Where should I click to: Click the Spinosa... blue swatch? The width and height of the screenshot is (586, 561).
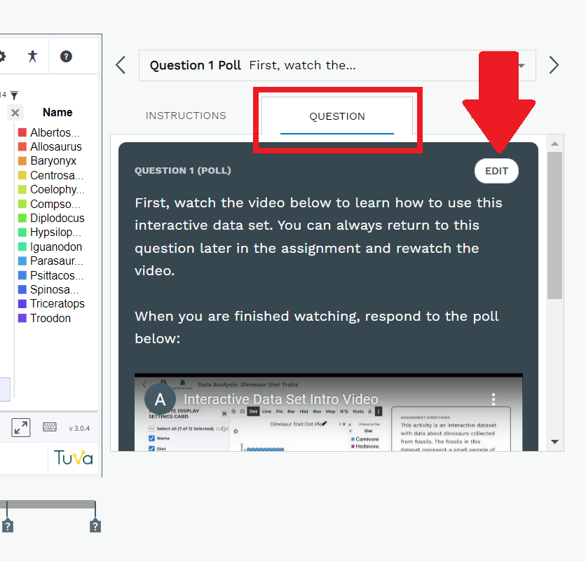click(x=22, y=289)
